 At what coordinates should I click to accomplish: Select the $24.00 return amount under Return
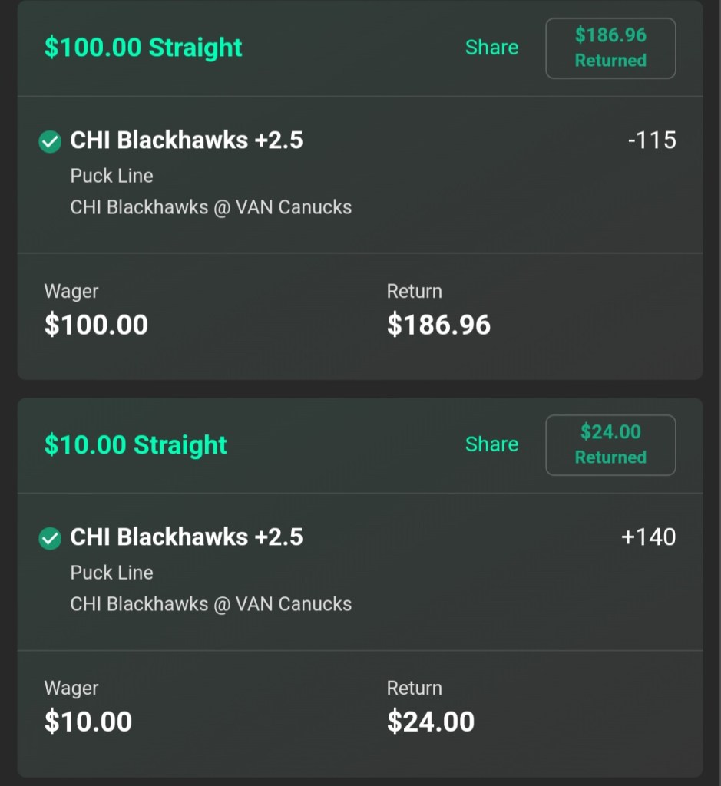tap(431, 722)
